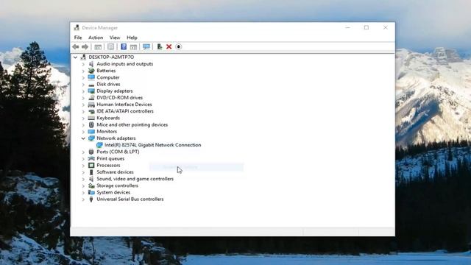
Task: Expand the Monitors category
Action: (83, 132)
